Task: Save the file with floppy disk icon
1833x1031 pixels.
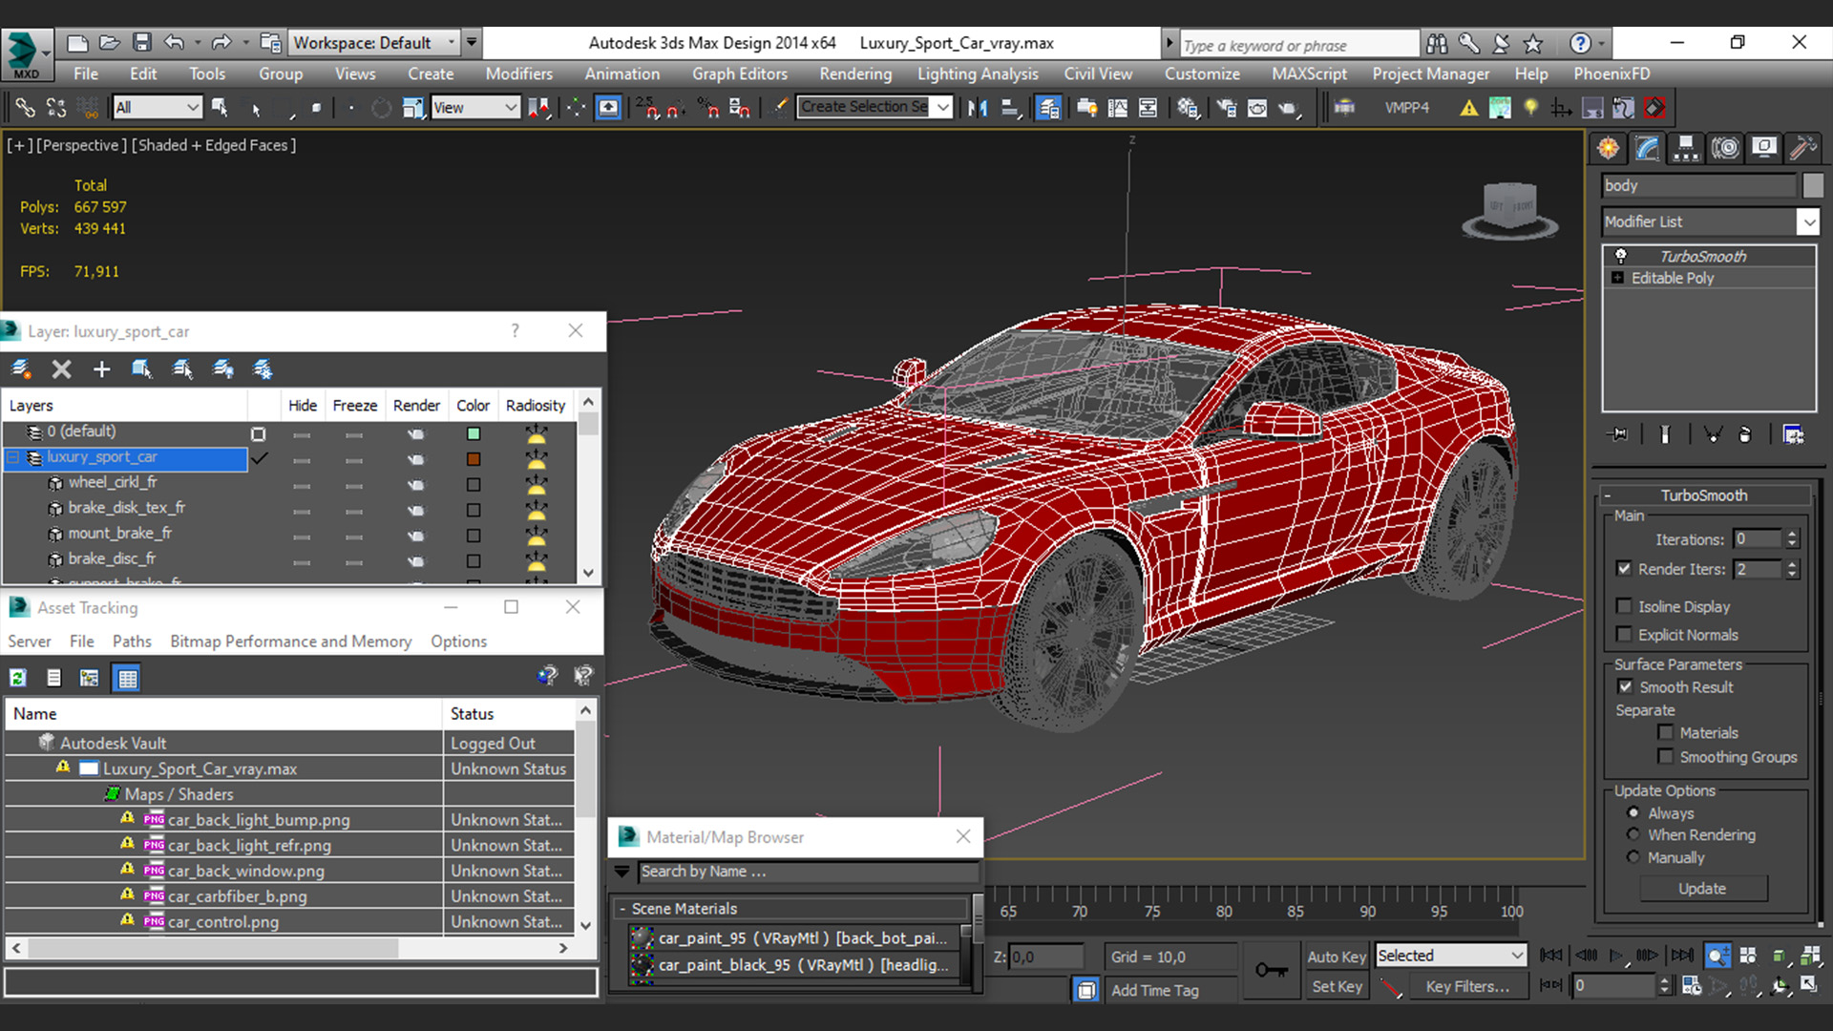Action: (x=142, y=43)
